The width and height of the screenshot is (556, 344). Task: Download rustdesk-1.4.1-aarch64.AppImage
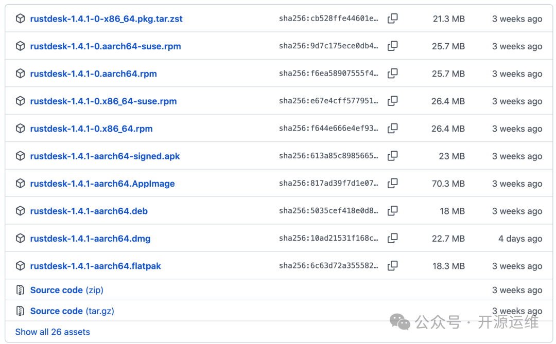tap(102, 184)
